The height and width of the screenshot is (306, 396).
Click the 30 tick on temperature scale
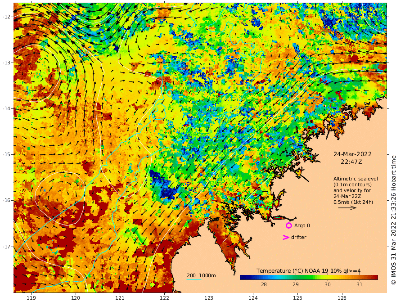pyautogui.click(x=328, y=284)
